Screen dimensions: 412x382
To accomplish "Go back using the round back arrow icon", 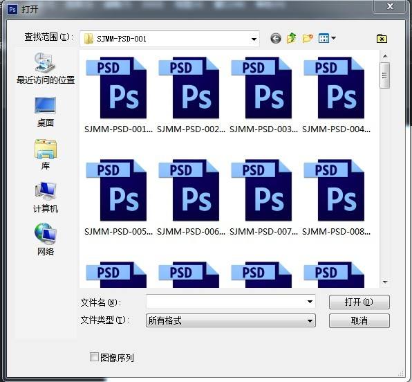I will tap(276, 39).
